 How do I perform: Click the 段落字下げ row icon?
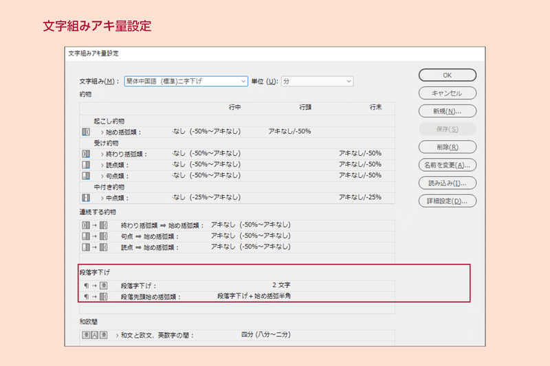[96, 286]
